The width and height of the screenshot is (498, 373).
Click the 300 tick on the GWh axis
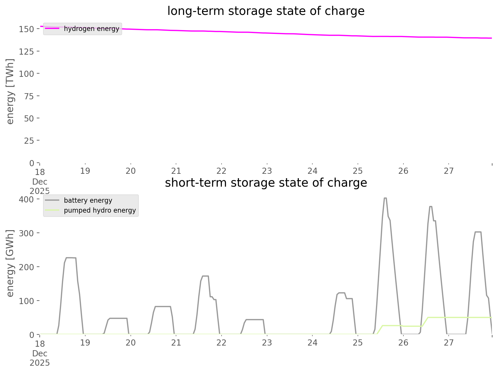27,233
